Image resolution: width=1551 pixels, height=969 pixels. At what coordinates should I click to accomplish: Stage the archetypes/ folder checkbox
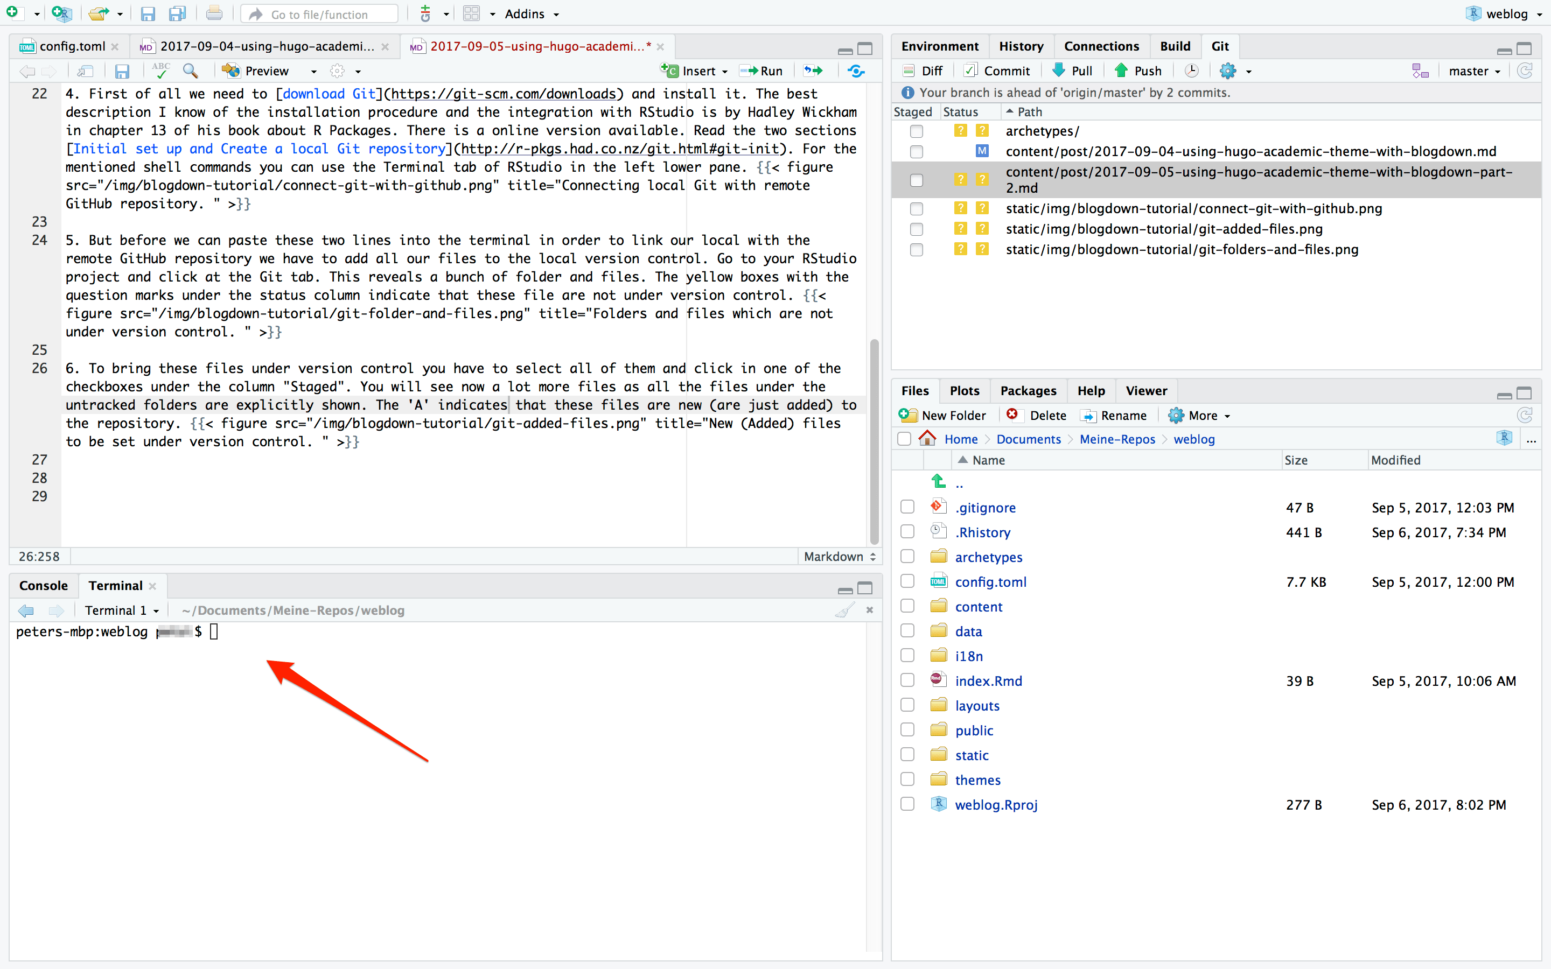click(917, 131)
